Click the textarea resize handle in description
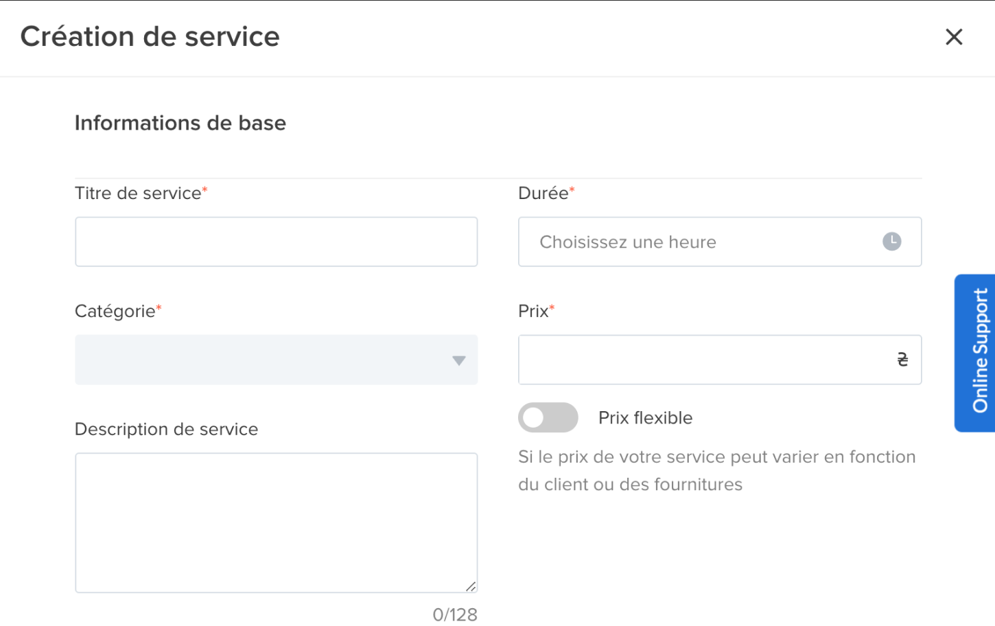 [x=471, y=586]
